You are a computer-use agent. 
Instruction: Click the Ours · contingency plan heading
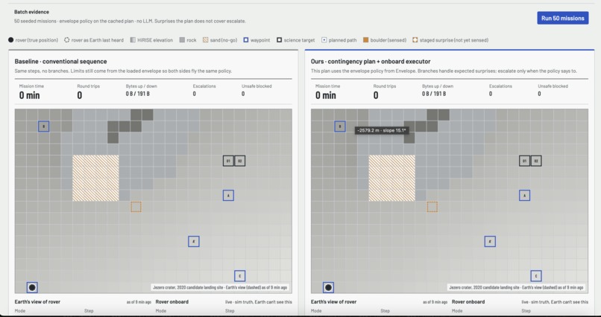coord(371,61)
